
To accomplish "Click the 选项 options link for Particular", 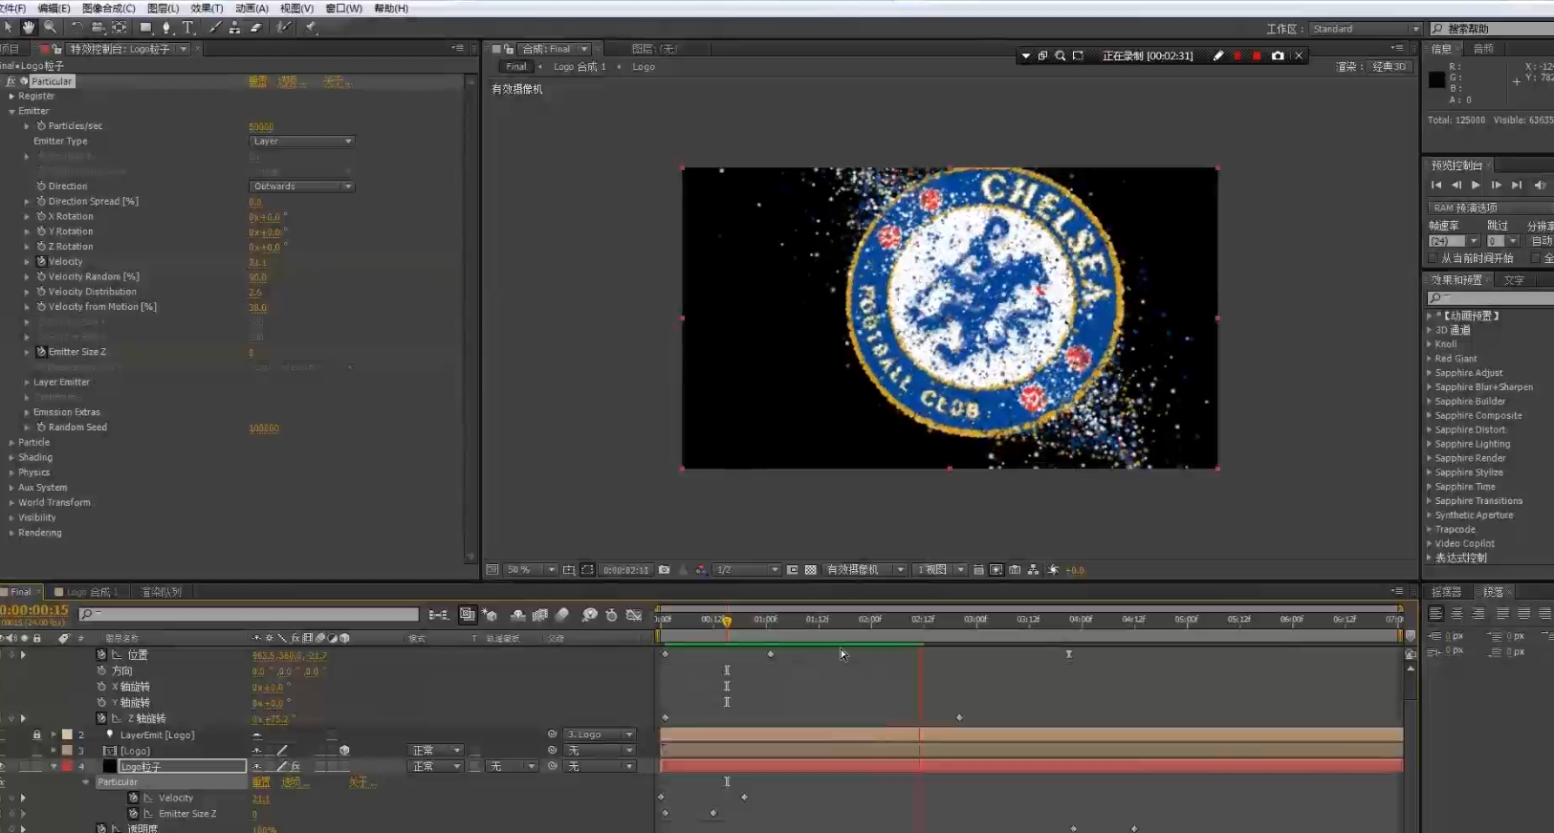I will click(292, 82).
